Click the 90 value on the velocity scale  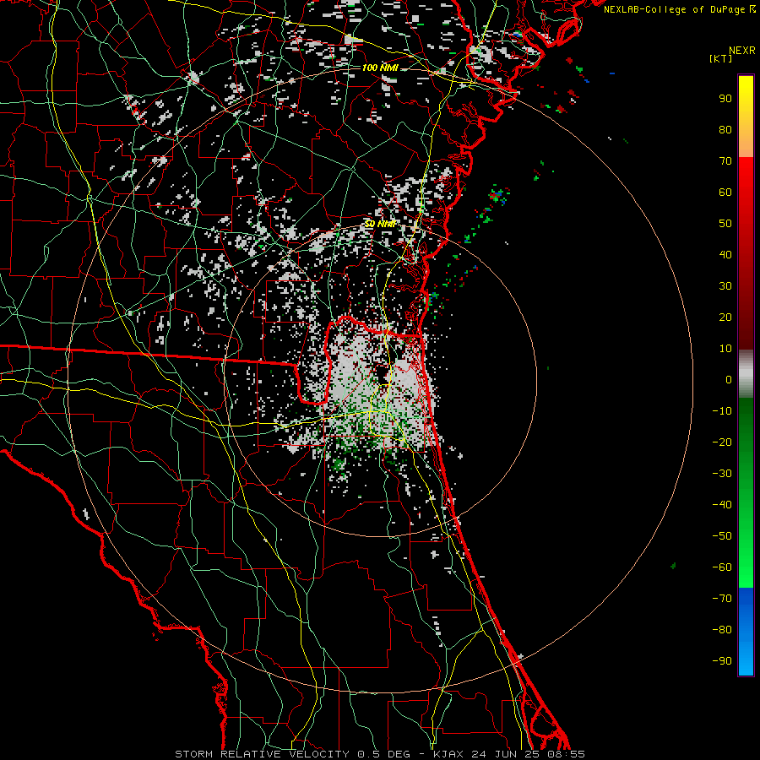click(725, 99)
